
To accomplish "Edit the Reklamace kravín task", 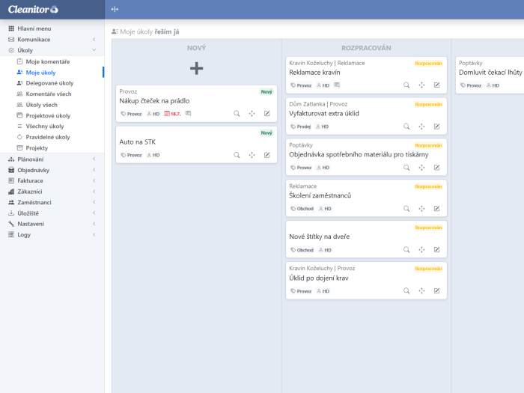I will pyautogui.click(x=436, y=85).
